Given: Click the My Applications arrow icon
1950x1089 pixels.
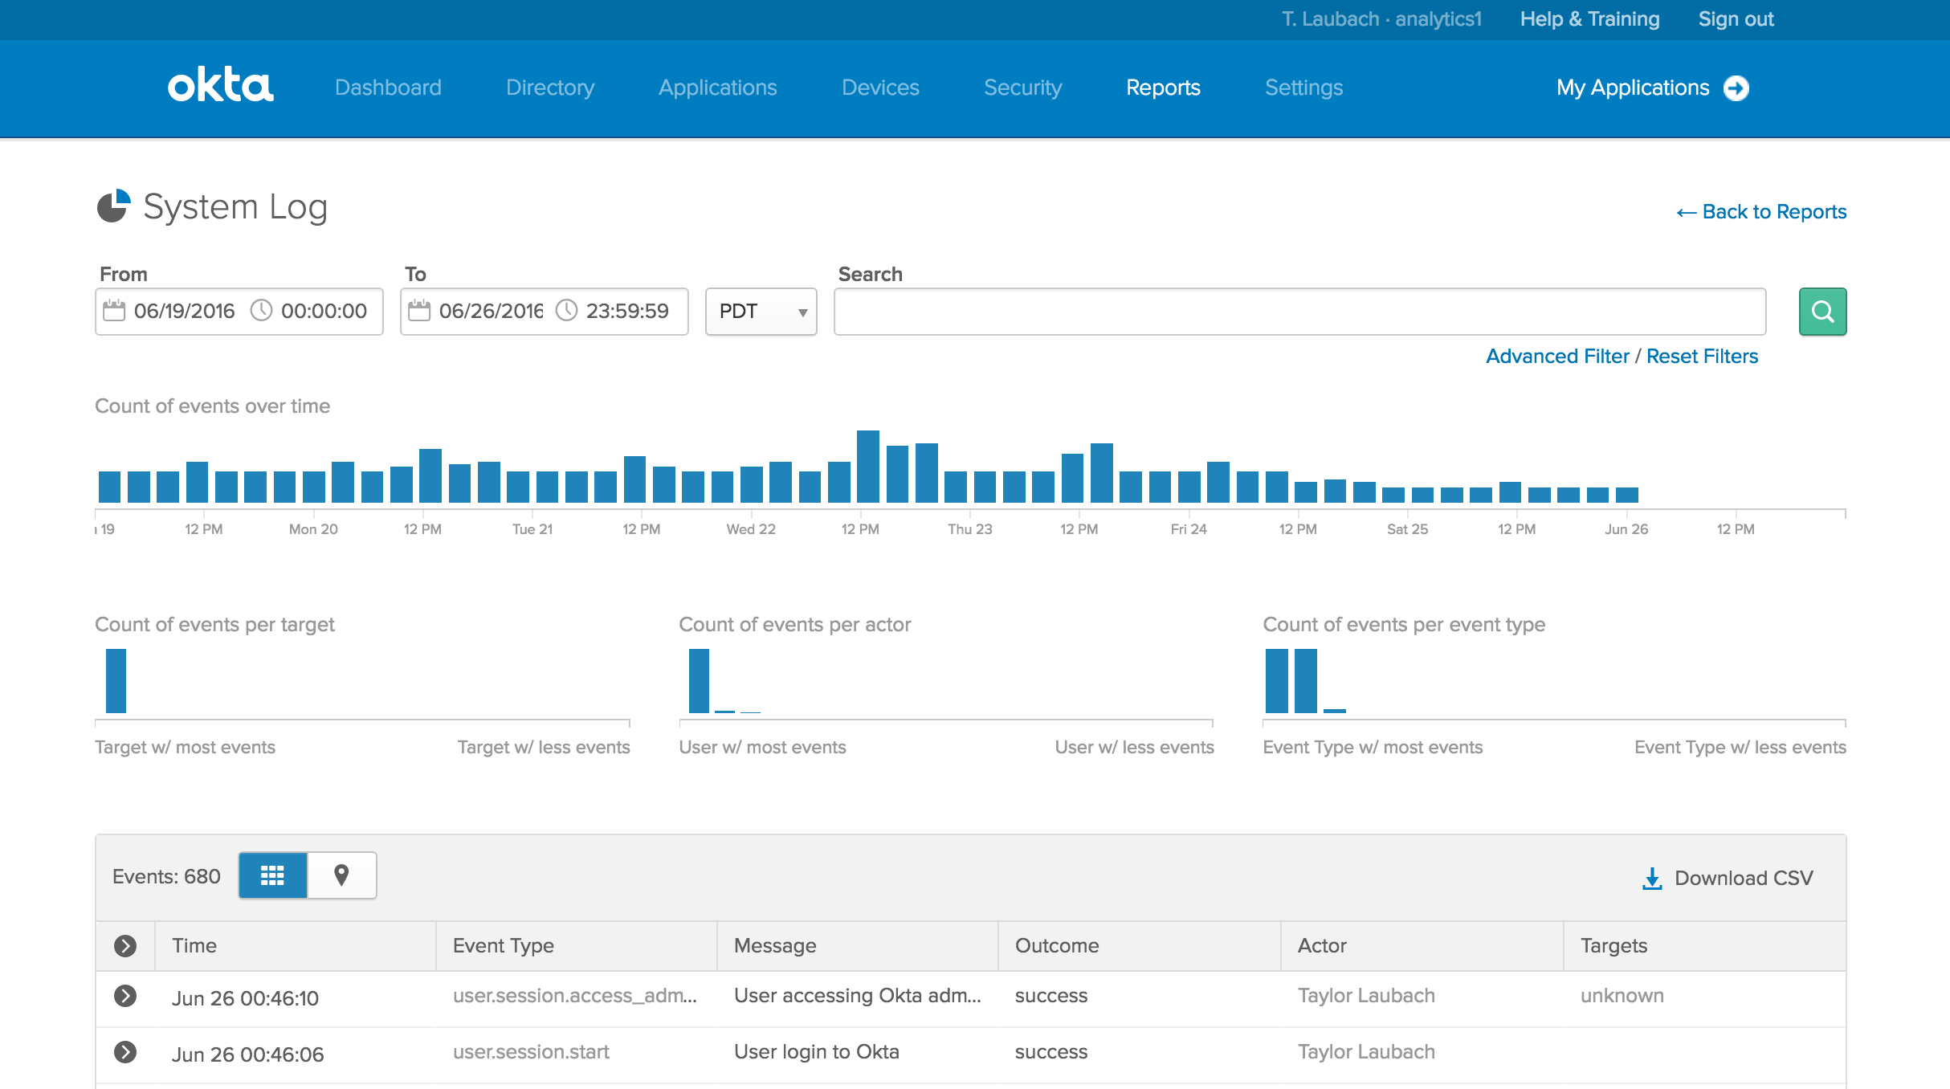Looking at the screenshot, I should [1736, 88].
